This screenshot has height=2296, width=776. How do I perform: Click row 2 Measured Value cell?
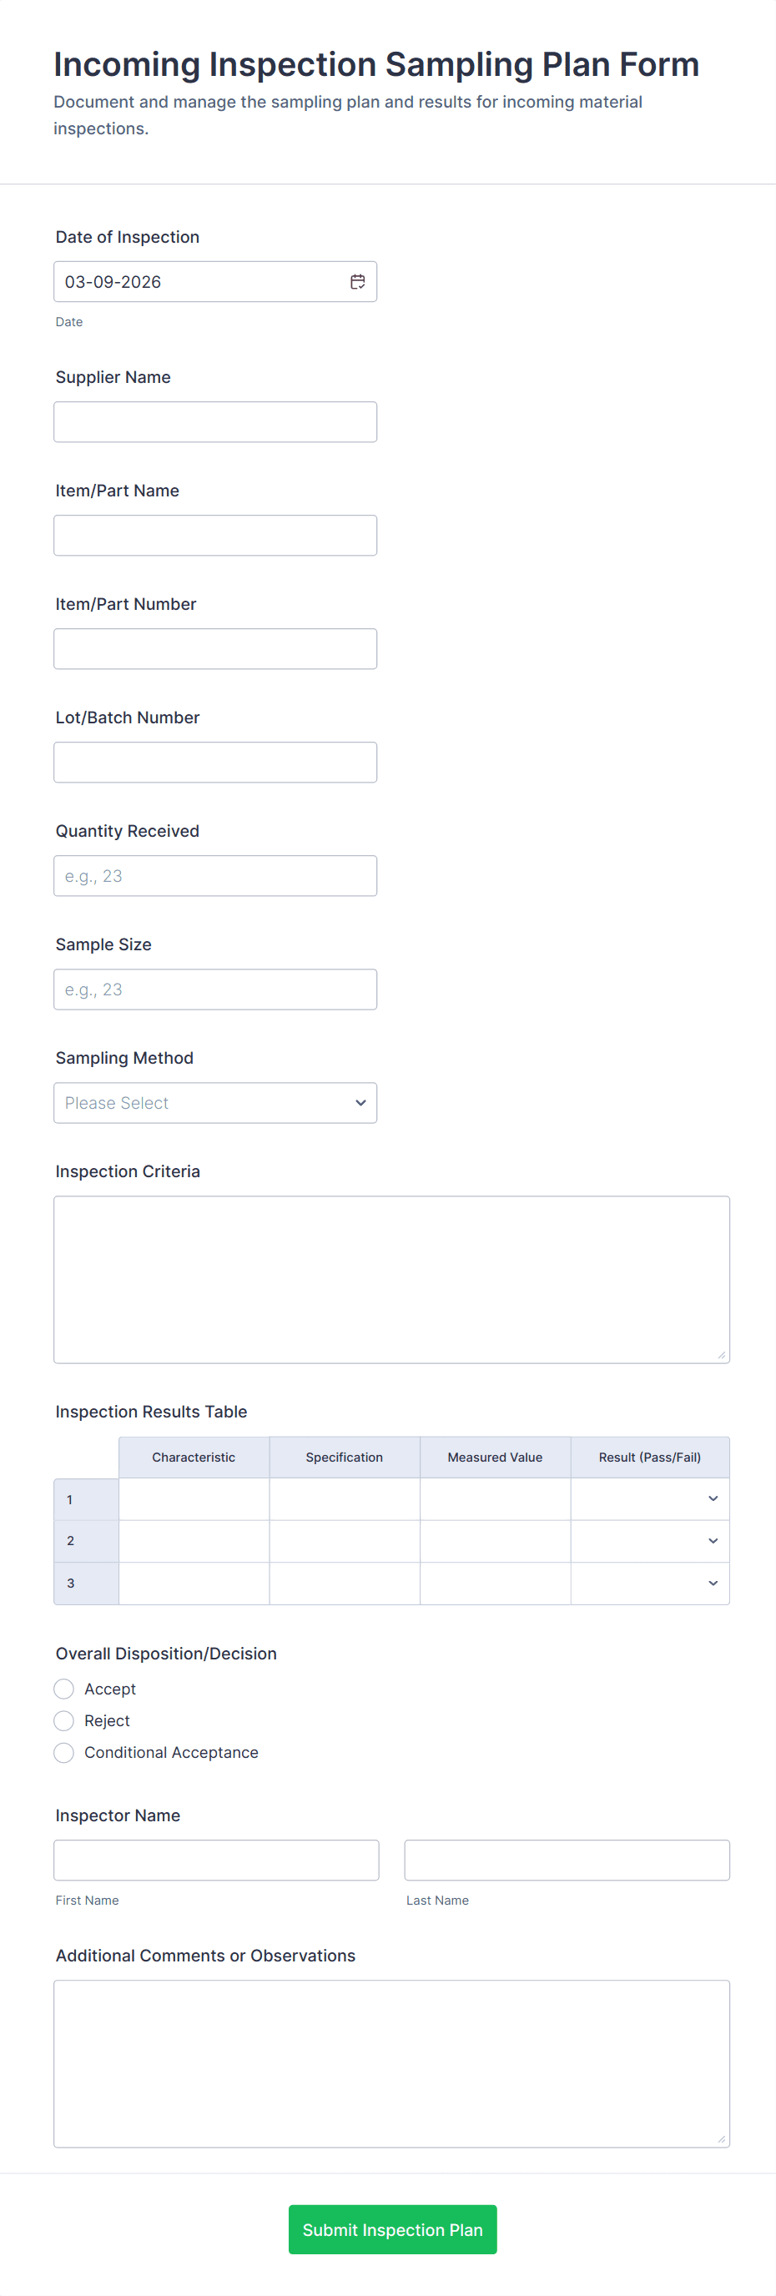495,1541
